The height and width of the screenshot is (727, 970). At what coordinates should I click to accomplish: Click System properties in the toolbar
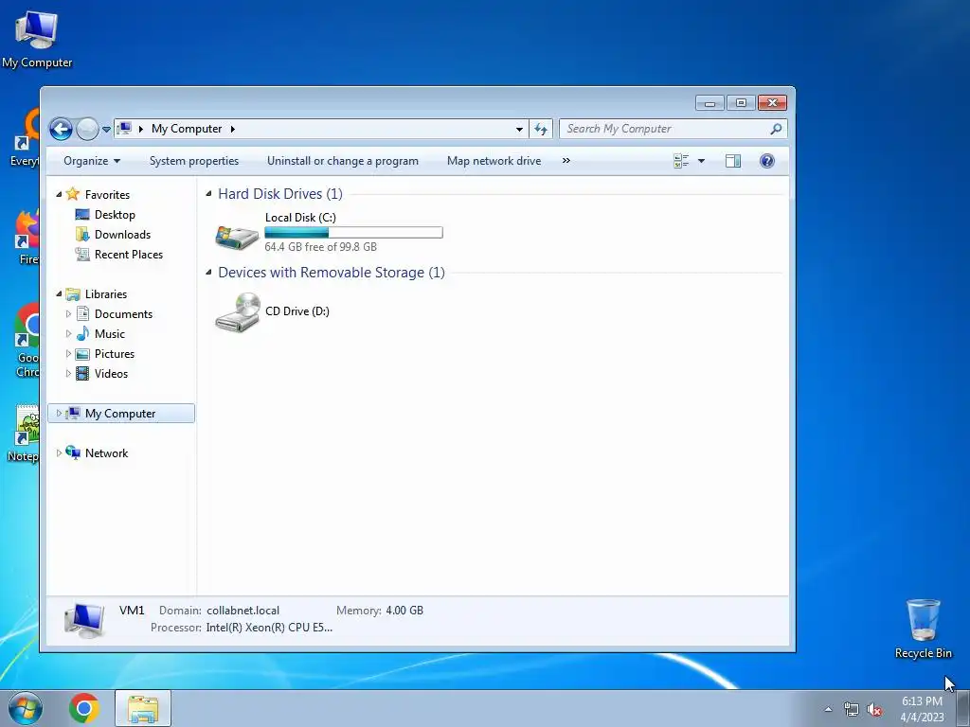194,161
